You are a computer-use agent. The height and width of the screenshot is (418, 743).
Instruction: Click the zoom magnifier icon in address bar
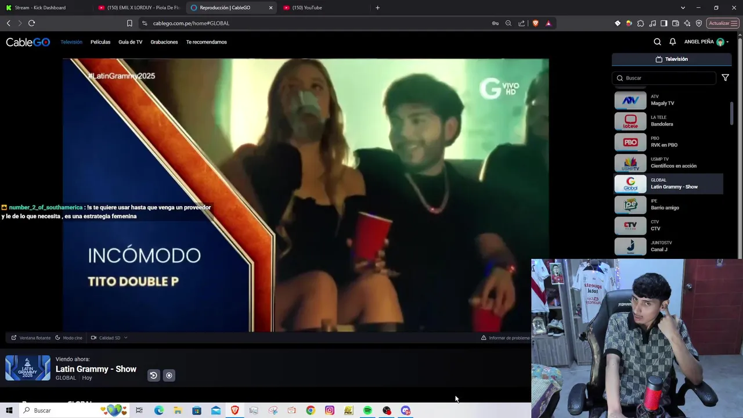coord(508,23)
